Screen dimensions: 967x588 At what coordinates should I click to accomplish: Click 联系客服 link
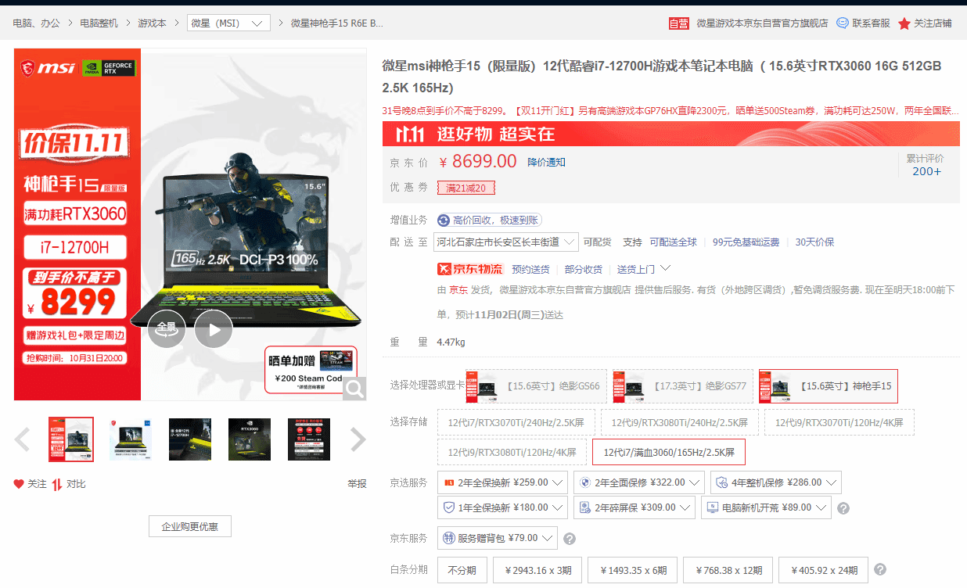tap(871, 23)
